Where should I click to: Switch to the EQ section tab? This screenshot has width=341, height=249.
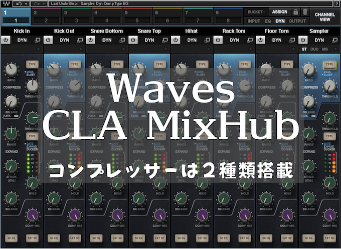click(x=268, y=21)
